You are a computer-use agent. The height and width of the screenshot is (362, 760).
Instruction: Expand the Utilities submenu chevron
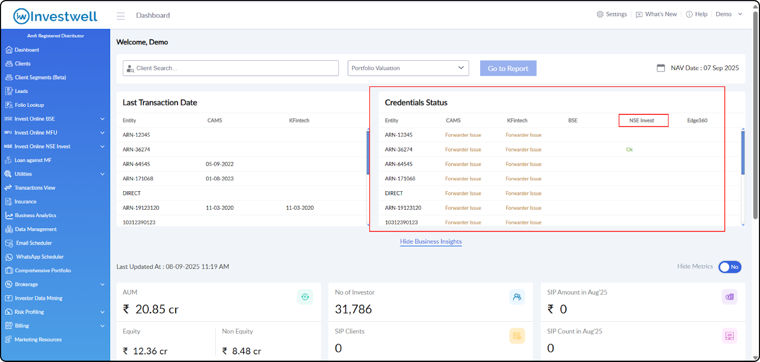coord(102,174)
